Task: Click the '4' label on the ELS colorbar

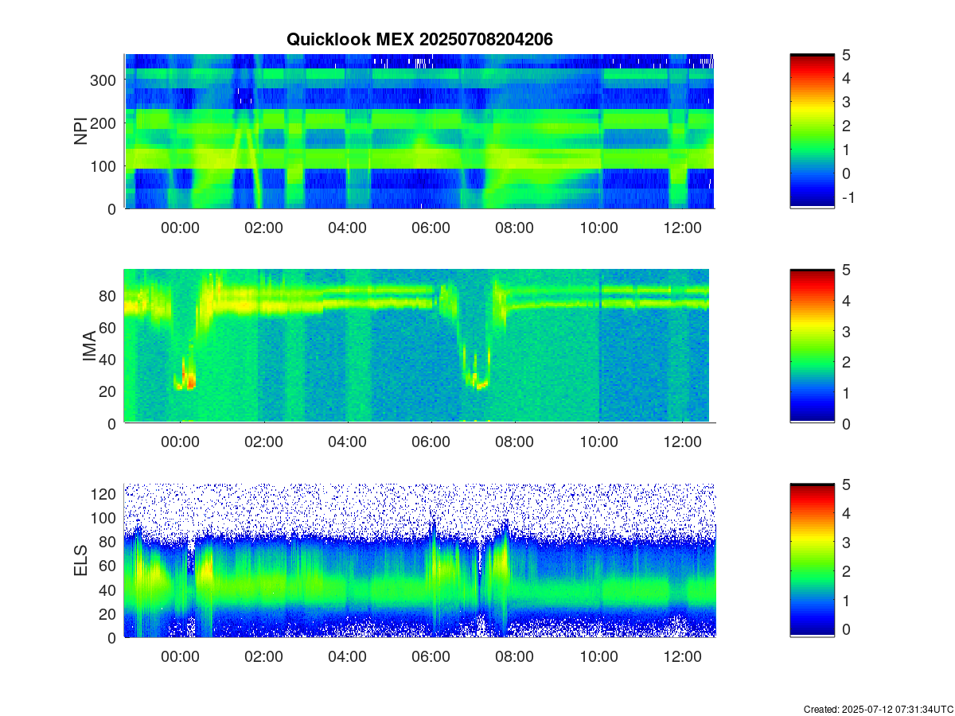Action: tap(848, 513)
